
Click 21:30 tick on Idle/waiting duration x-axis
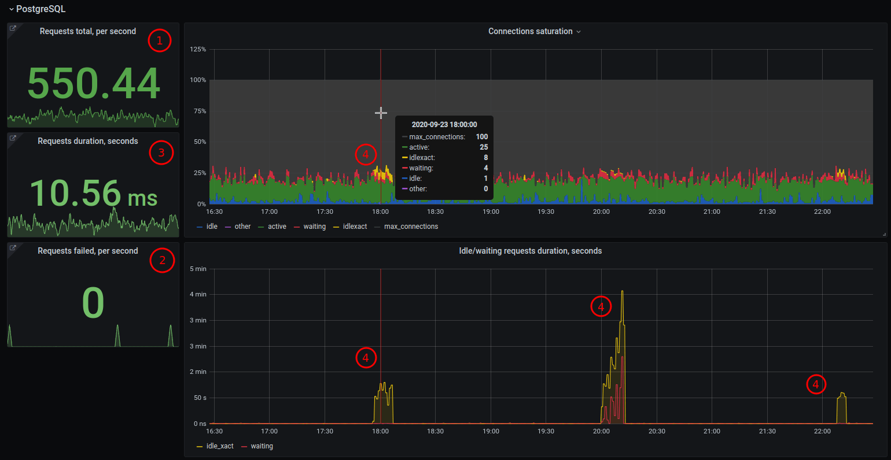tap(767, 431)
